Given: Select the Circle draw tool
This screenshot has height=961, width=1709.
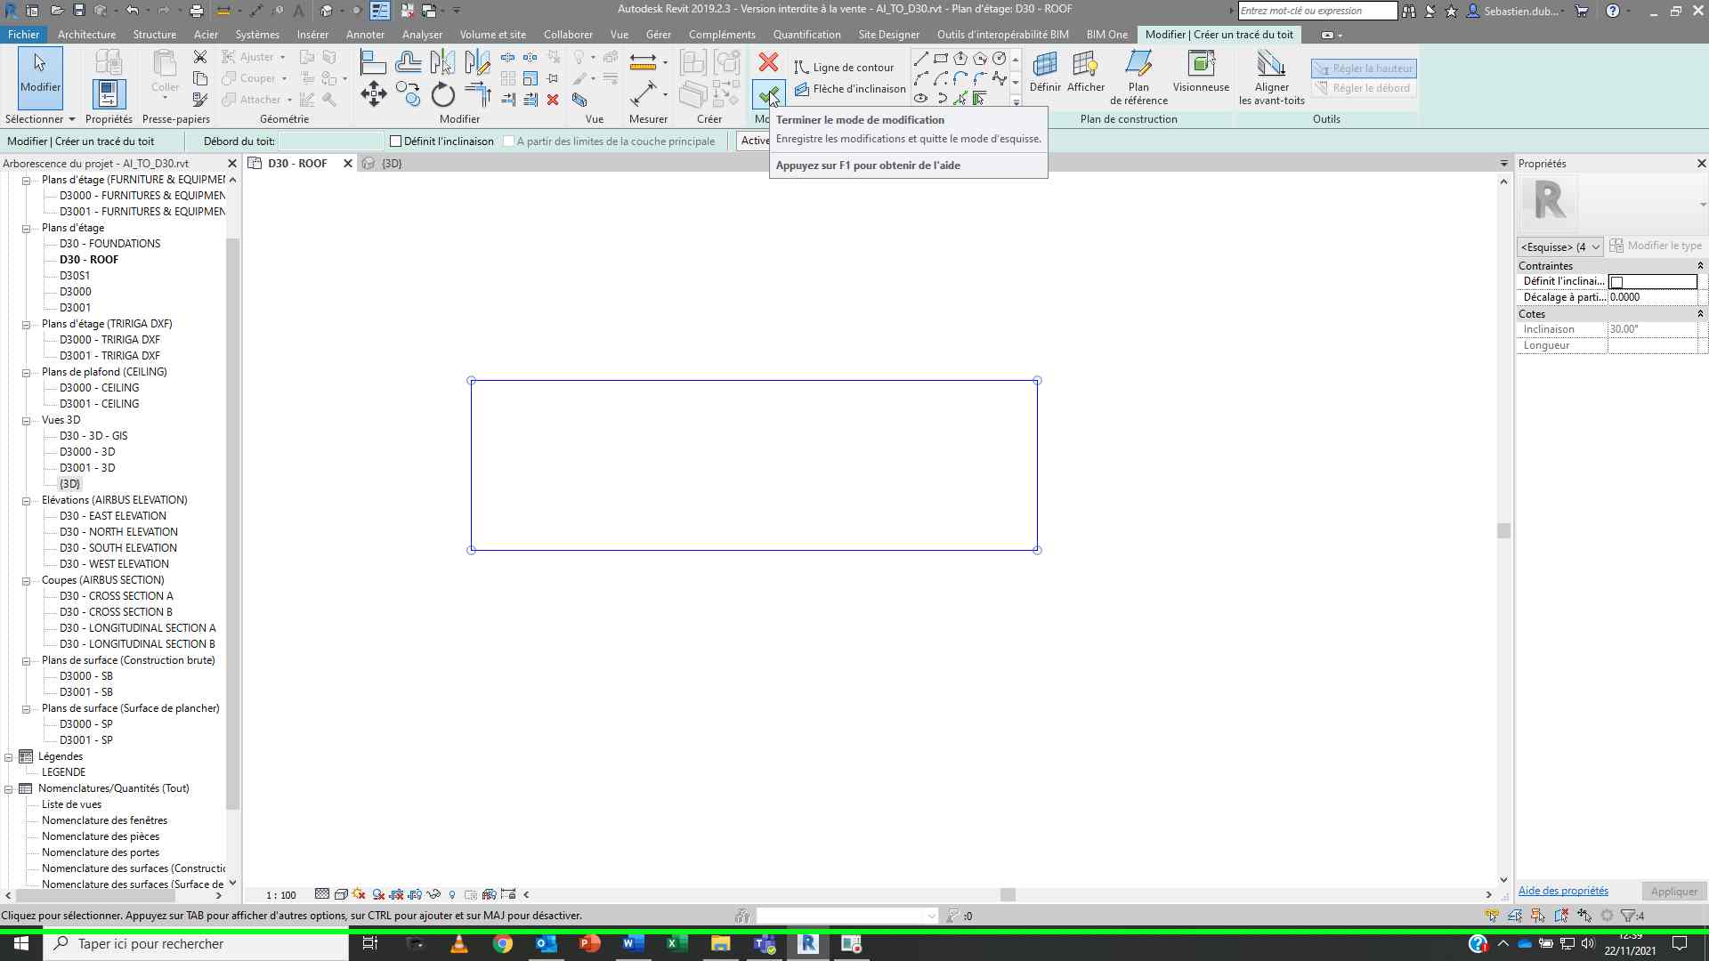Looking at the screenshot, I should click(x=1000, y=59).
